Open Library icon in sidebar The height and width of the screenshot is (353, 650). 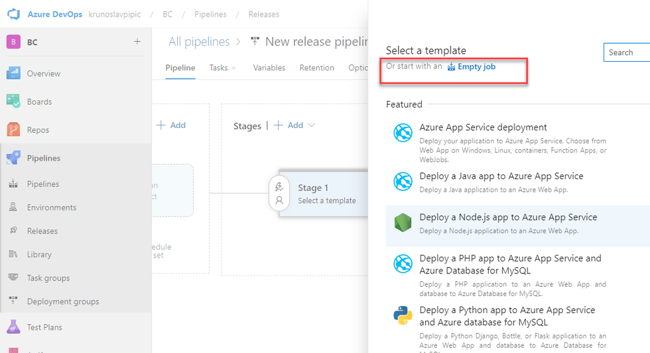click(x=13, y=254)
